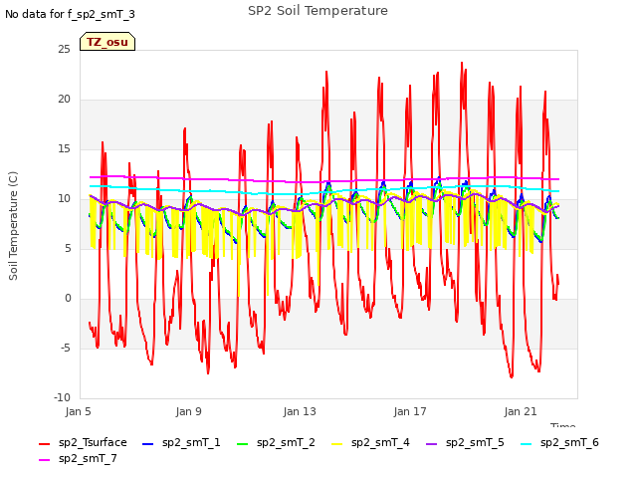
Task: Click the 10 y-axis tick label
Action: pyautogui.click(x=64, y=199)
